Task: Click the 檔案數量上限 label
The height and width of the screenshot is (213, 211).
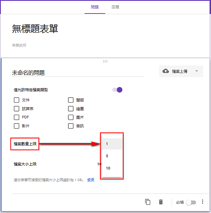Action: [25, 144]
